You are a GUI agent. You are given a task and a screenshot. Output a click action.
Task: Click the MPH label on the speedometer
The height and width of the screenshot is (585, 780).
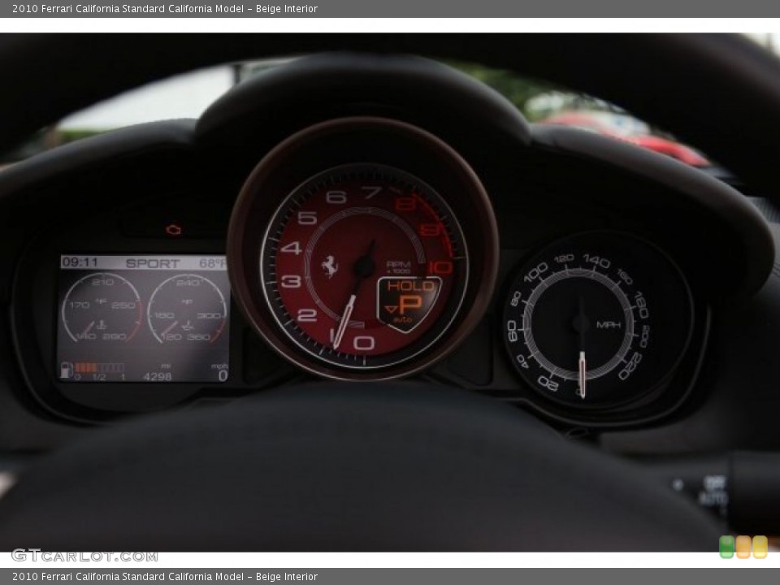coord(609,325)
